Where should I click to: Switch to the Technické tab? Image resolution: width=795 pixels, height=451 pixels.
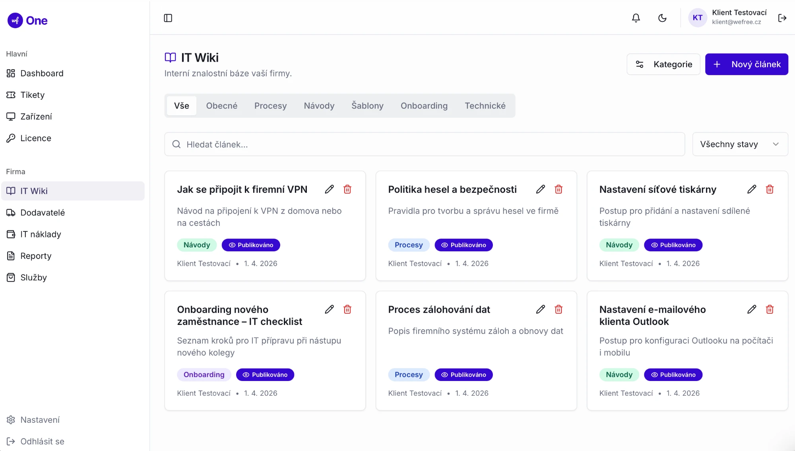485,106
